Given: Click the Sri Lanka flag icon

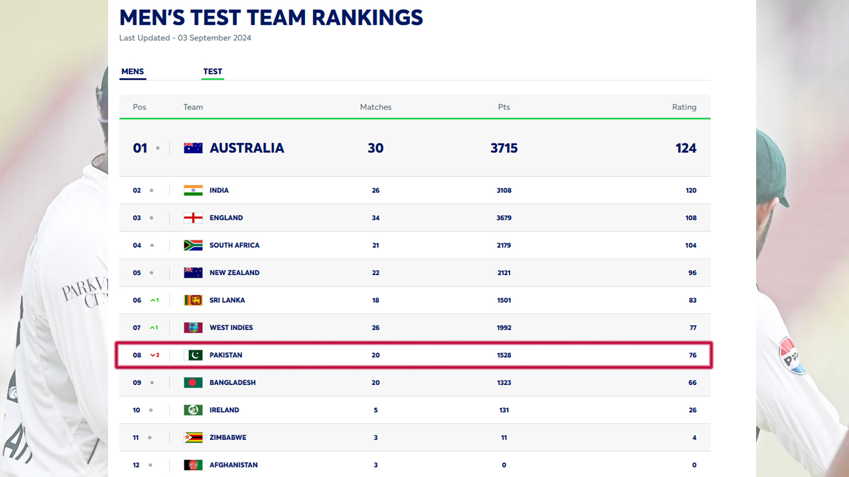Looking at the screenshot, I should point(193,300).
